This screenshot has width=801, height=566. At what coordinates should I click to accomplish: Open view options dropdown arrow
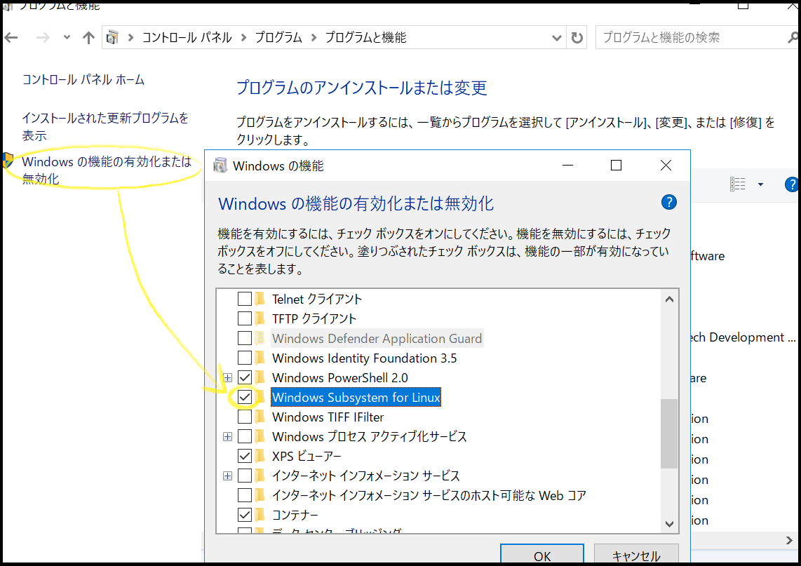click(x=760, y=184)
